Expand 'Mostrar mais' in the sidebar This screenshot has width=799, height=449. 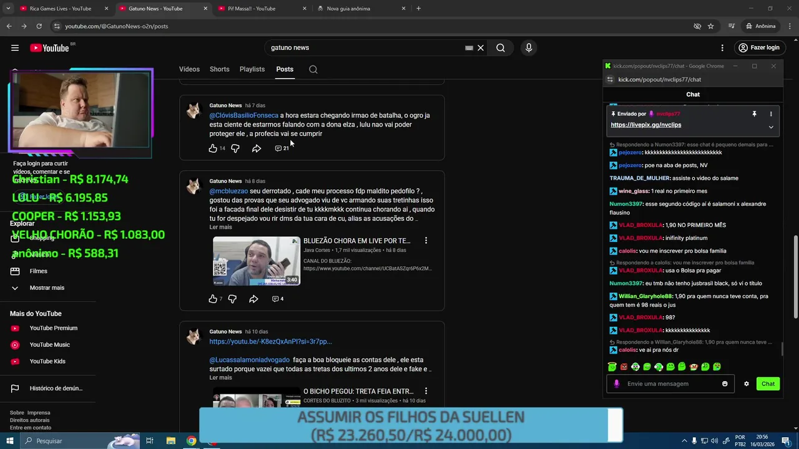point(47,288)
